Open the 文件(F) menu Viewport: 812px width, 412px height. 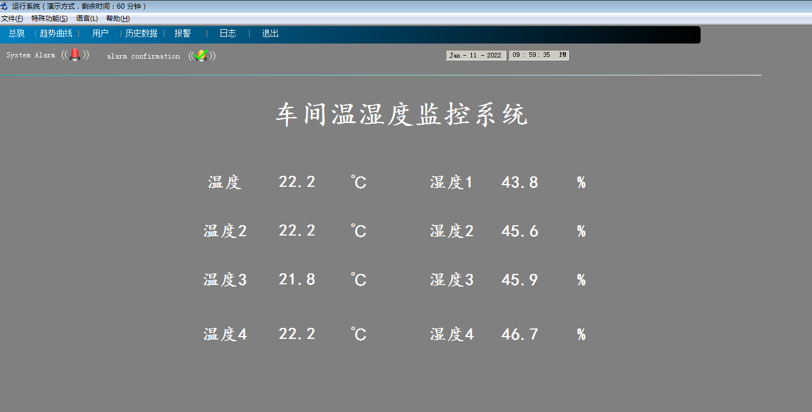point(12,19)
